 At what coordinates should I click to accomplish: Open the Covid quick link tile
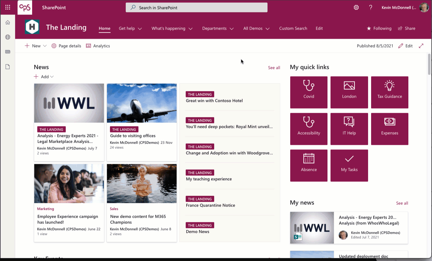click(x=309, y=92)
